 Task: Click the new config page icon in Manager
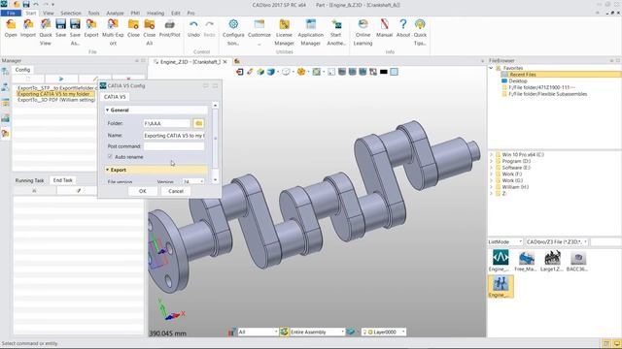point(28,79)
